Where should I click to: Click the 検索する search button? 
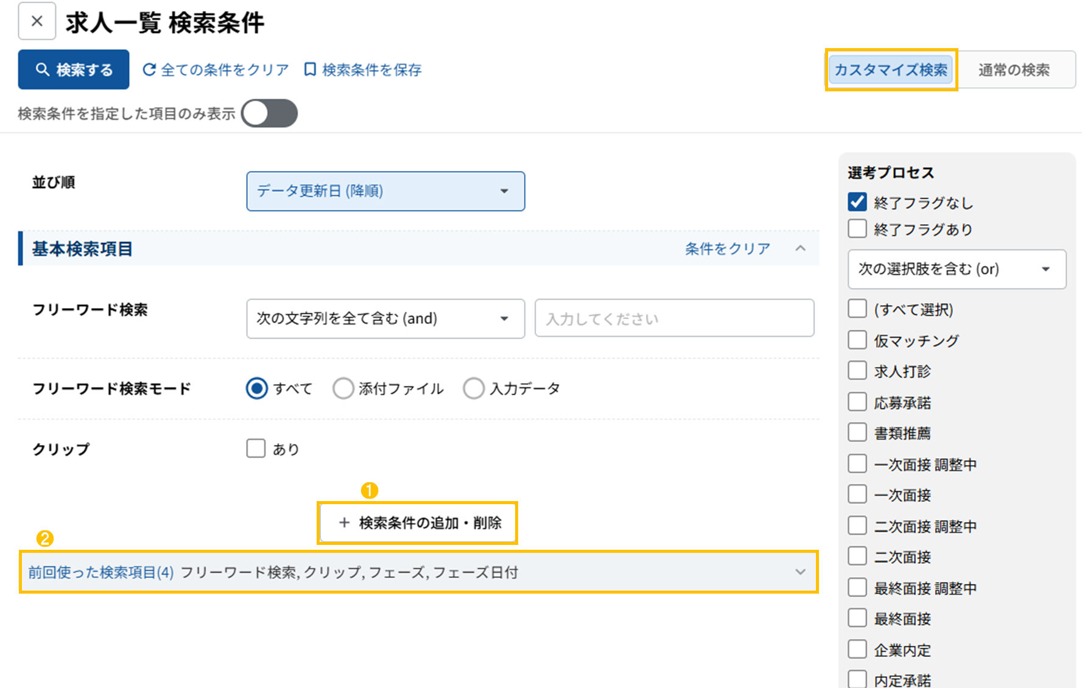click(74, 69)
